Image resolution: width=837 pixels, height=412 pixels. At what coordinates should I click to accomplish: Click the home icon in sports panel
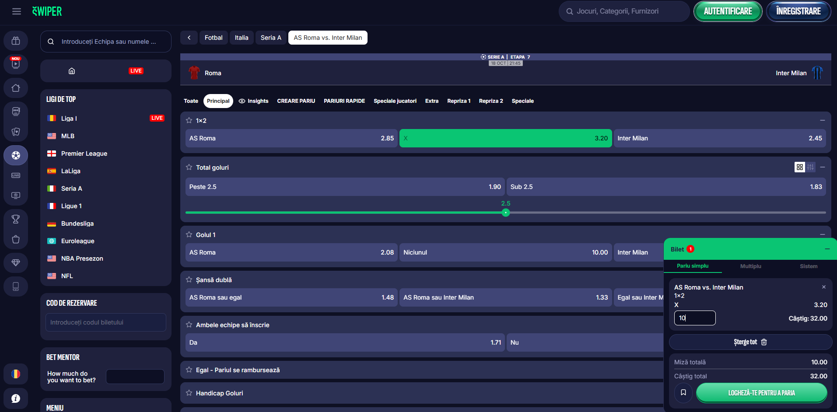[72, 71]
